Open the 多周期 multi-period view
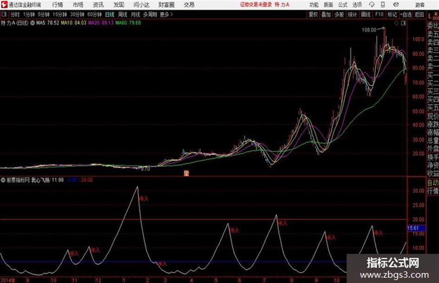Image resolution: width=439 pixels, height=283 pixels. point(150,14)
